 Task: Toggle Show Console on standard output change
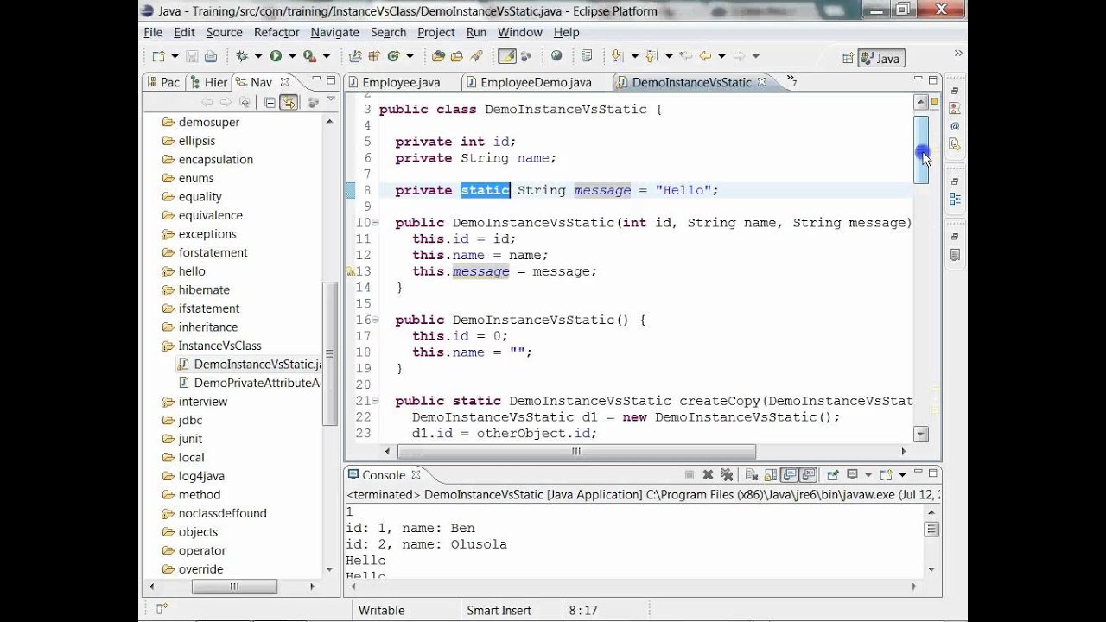click(x=790, y=475)
